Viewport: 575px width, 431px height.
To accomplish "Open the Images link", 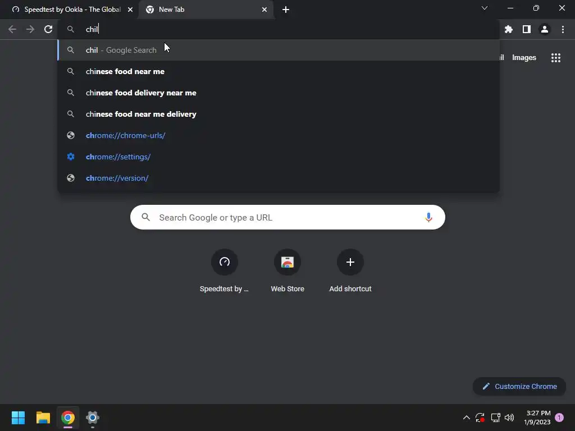I will click(524, 58).
